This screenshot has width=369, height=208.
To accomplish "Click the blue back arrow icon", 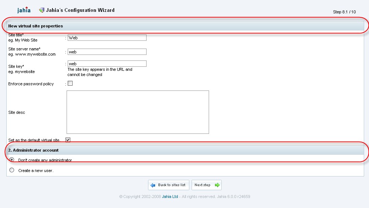I will (x=153, y=185).
